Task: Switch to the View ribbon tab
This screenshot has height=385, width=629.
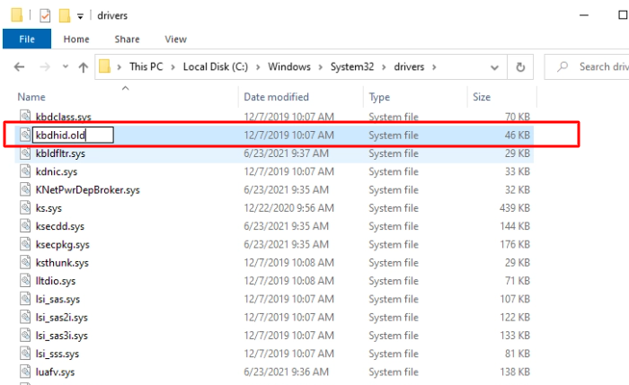Action: pos(175,39)
